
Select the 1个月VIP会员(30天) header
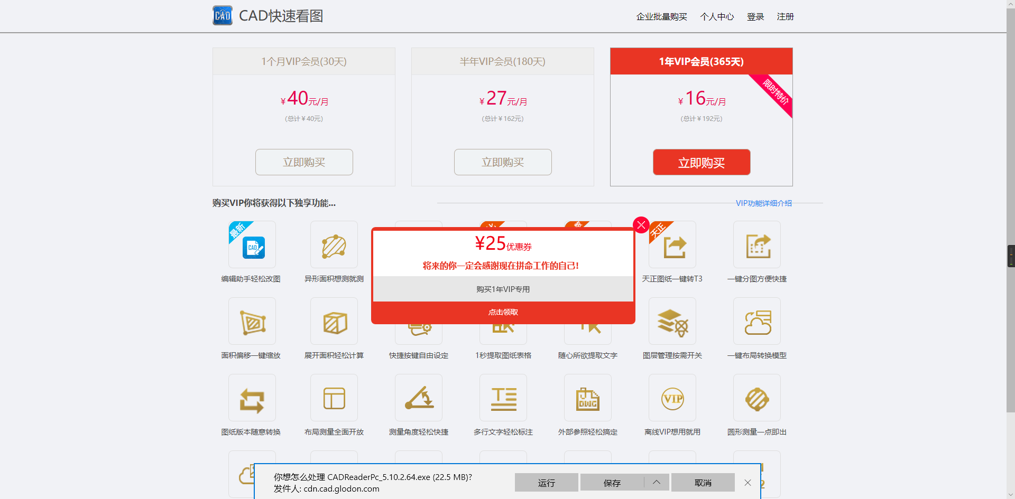pyautogui.click(x=304, y=61)
